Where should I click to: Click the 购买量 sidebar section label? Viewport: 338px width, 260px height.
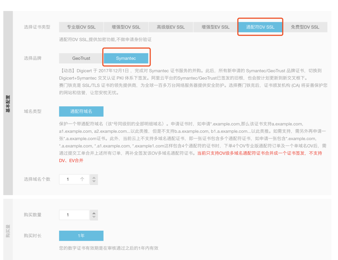point(8,231)
